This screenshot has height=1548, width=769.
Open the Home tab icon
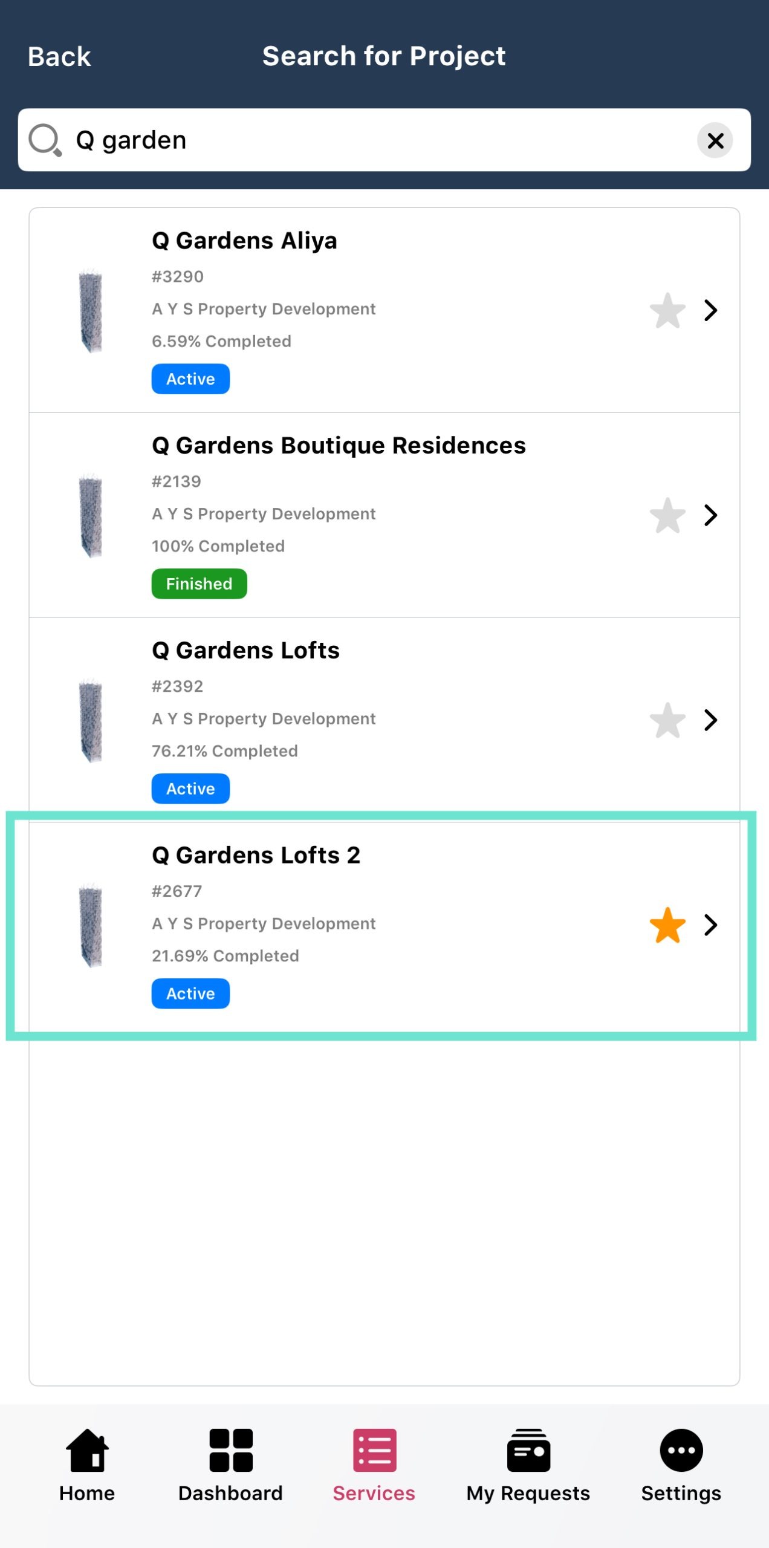point(87,1450)
